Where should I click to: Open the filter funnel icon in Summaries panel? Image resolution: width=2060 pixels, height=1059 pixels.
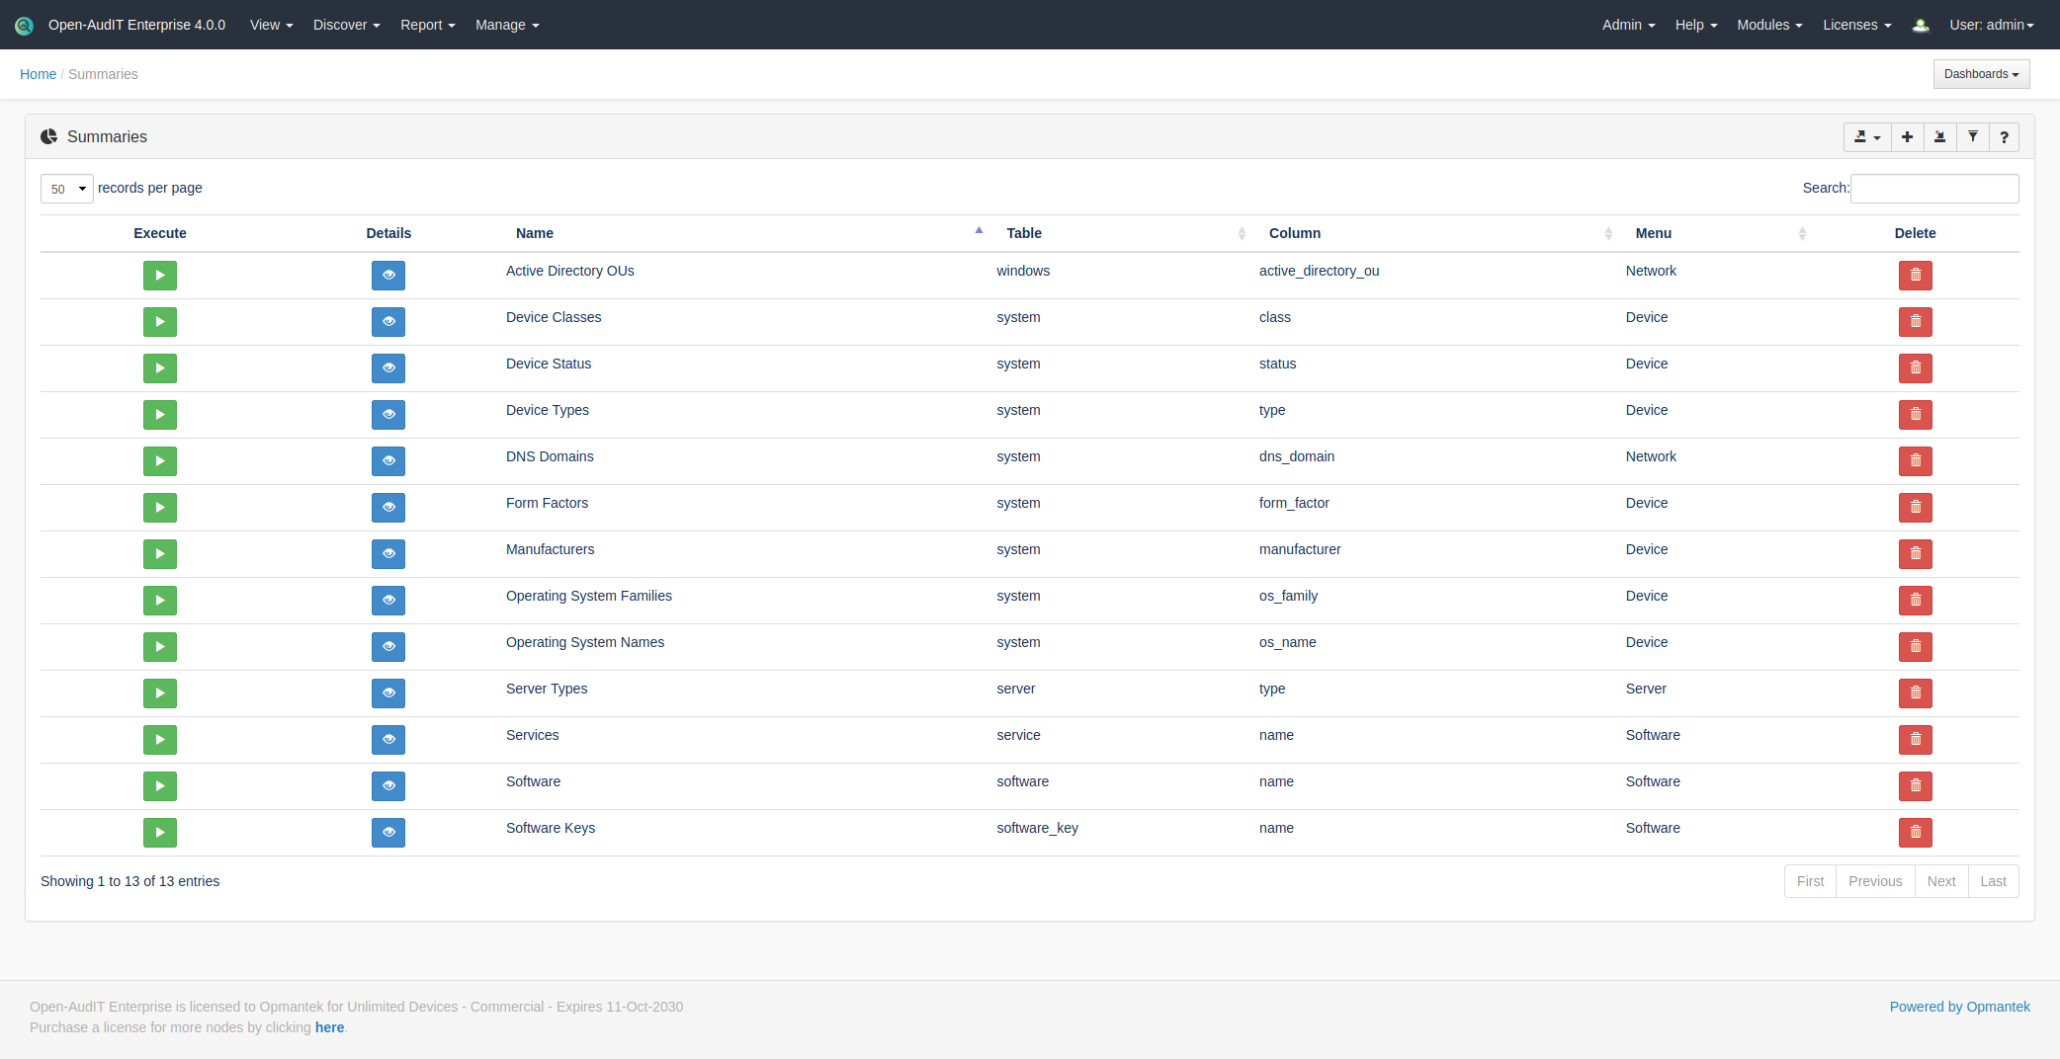pos(1972,137)
